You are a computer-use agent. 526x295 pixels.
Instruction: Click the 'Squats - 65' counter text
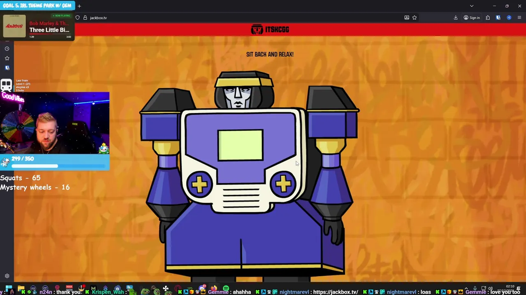20,178
